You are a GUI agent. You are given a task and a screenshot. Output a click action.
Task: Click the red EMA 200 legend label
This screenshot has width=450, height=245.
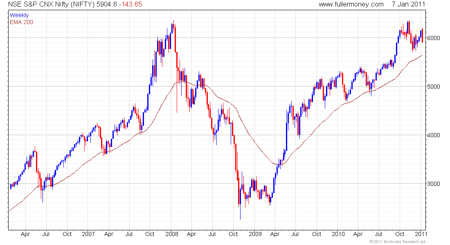click(21, 22)
